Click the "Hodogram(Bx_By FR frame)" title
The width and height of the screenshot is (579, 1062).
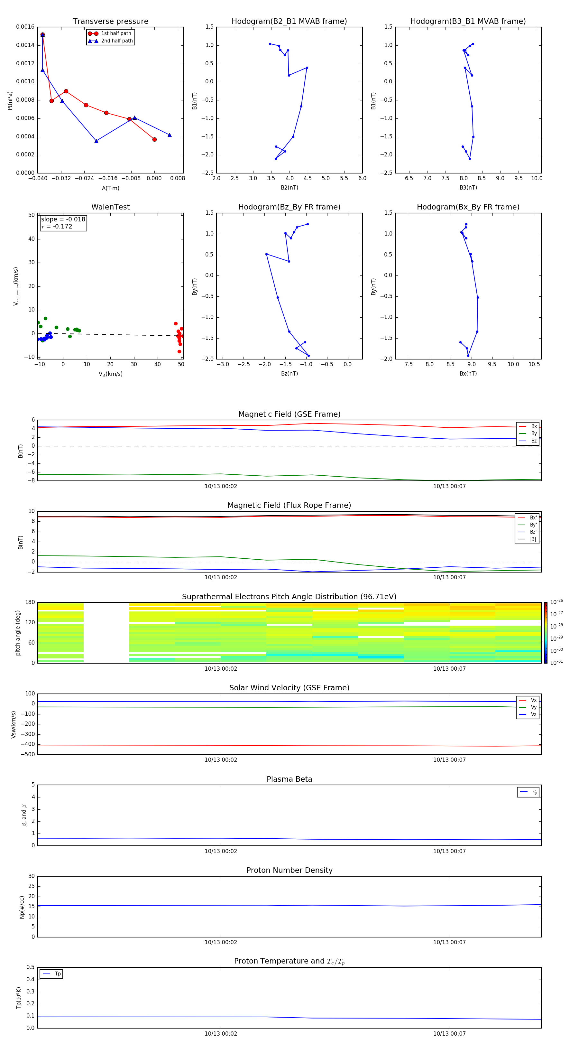coord(468,207)
